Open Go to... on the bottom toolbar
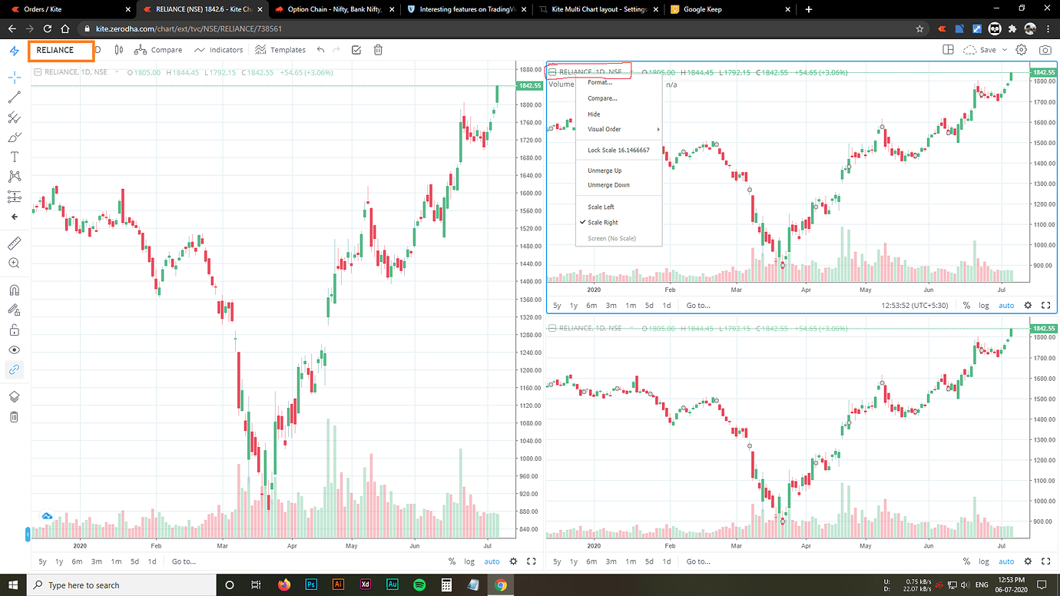 (183, 561)
